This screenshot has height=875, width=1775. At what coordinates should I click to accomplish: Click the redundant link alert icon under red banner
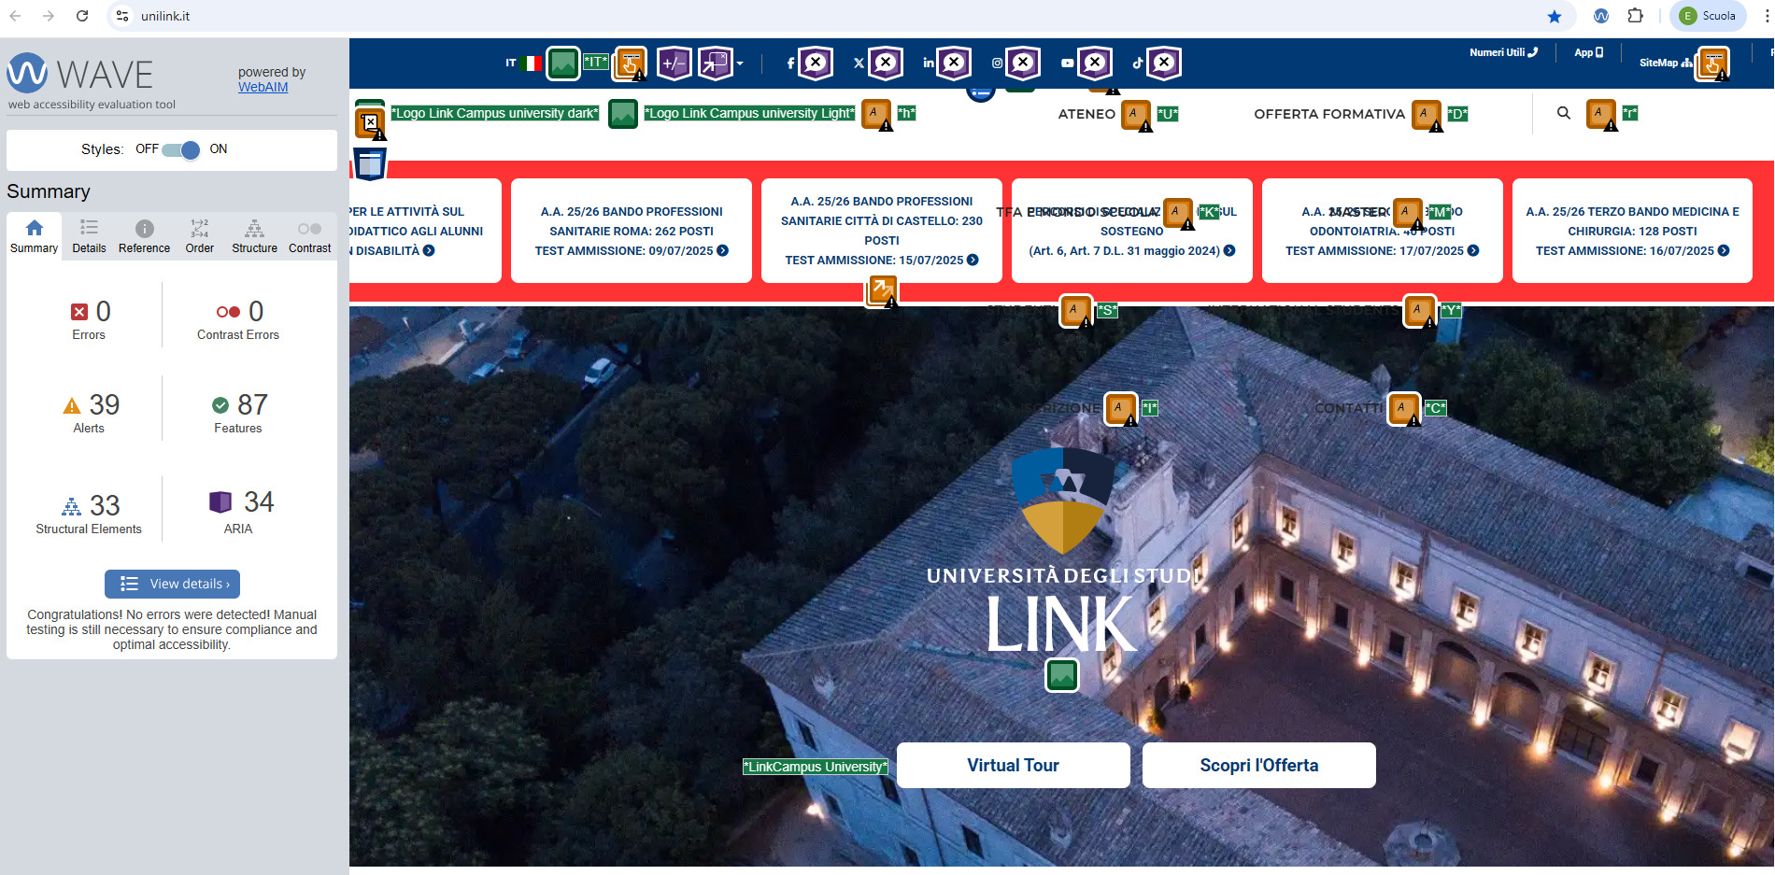pyautogui.click(x=881, y=291)
